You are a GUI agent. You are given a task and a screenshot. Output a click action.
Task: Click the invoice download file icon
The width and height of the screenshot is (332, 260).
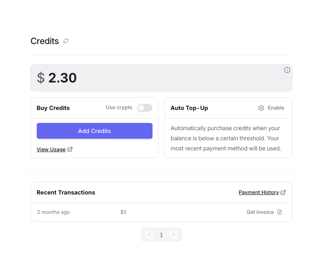(279, 212)
